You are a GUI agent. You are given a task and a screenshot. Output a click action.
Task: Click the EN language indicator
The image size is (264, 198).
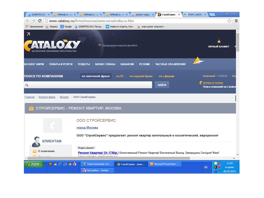[206, 167]
